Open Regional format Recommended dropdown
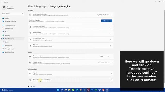Viewport: 165px width, 92px height. pos(104,63)
